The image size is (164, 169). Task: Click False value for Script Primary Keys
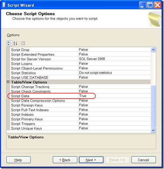pos(83,119)
